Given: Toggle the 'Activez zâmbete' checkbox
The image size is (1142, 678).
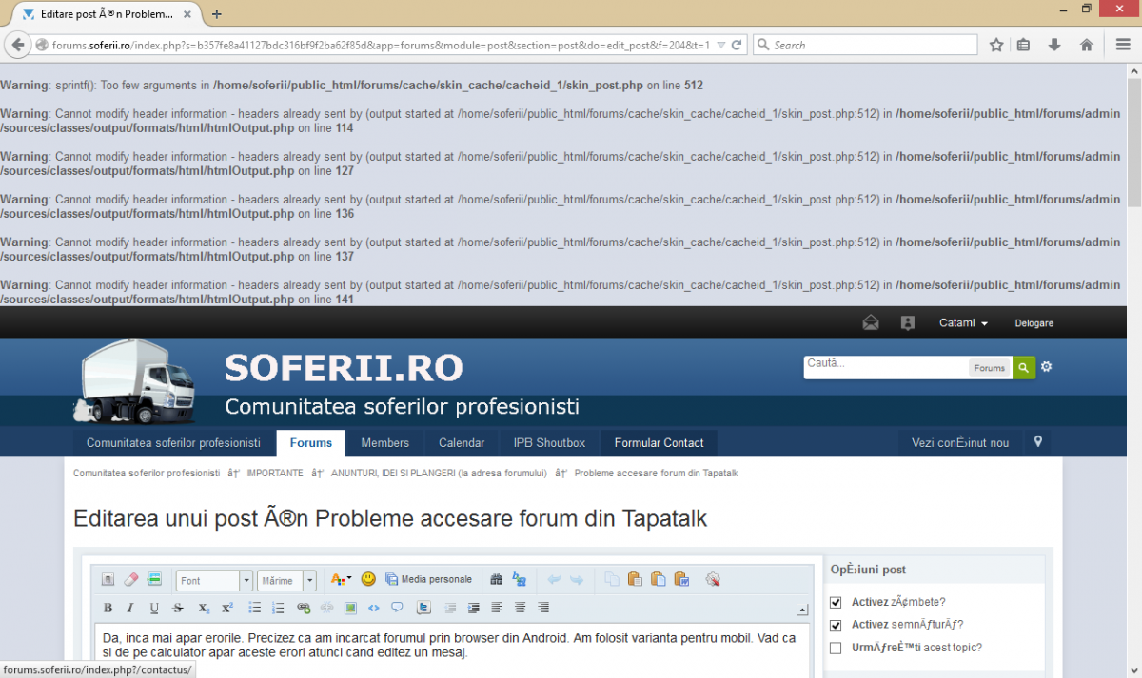Looking at the screenshot, I should tap(836, 602).
